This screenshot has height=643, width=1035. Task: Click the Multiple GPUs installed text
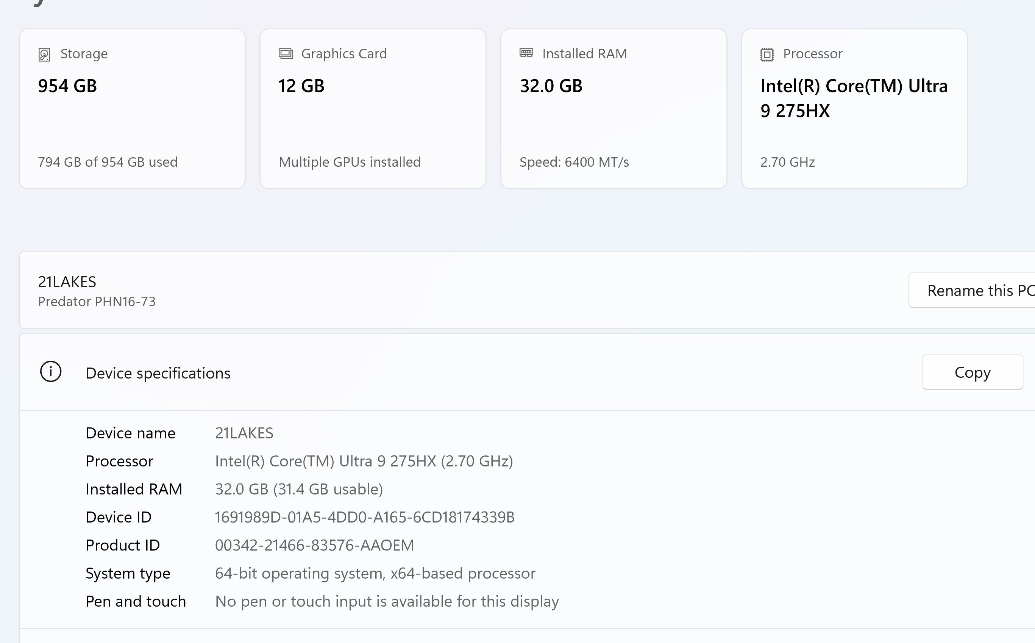(x=350, y=162)
